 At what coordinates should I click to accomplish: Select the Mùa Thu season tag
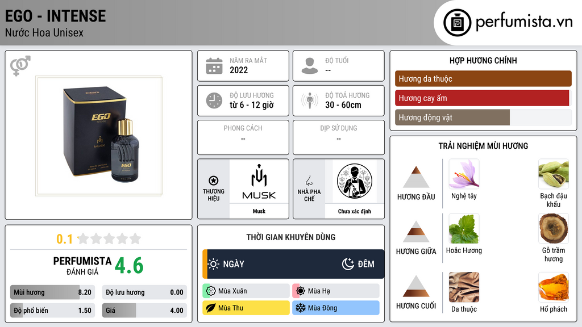click(246, 308)
